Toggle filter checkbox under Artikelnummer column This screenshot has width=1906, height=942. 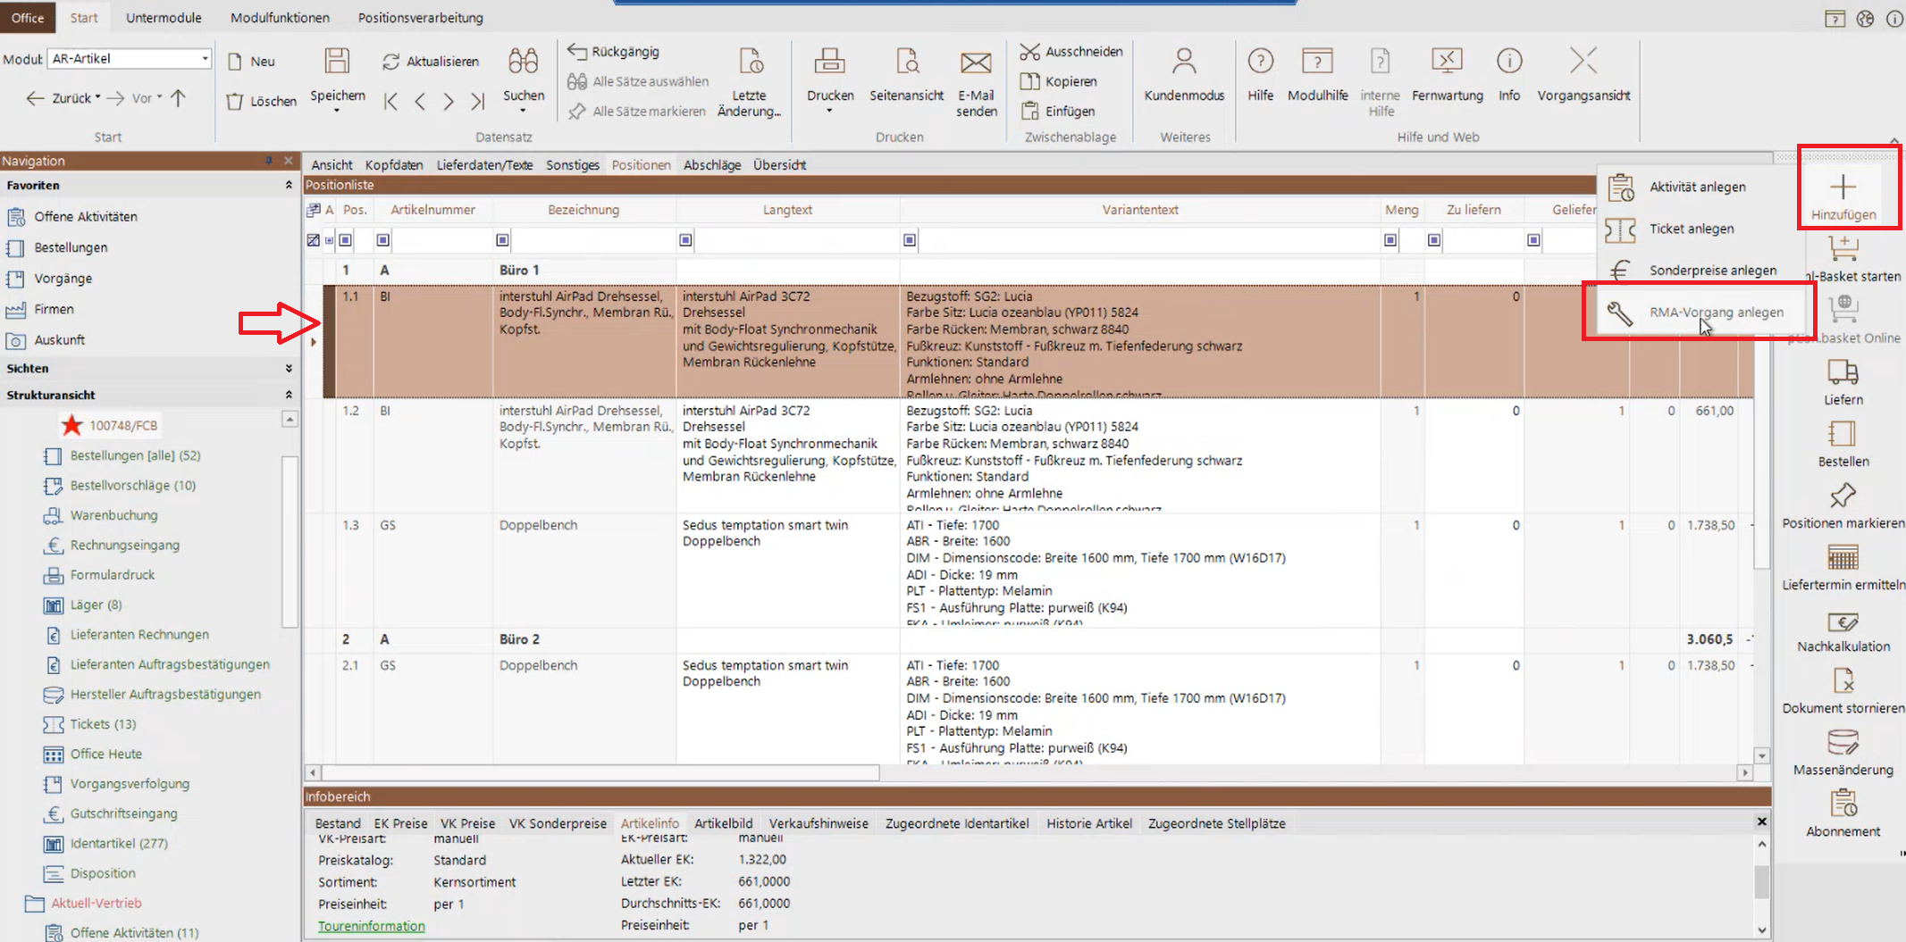point(383,240)
